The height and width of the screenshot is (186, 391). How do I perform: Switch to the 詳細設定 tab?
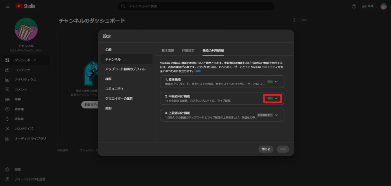188,50
